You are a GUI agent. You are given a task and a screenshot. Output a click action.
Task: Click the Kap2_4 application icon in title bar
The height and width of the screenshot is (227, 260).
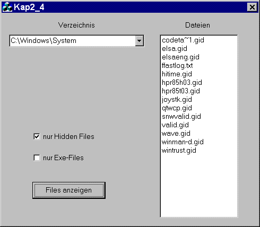(x=7, y=7)
